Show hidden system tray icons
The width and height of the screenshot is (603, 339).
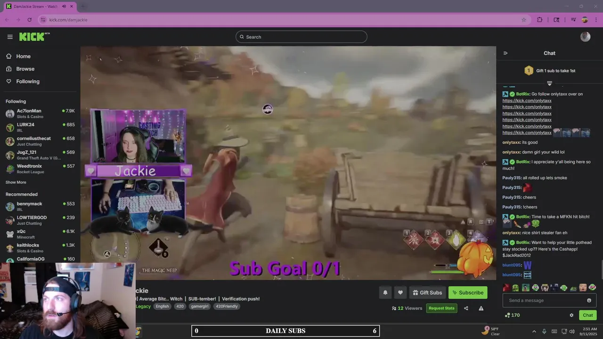pos(534,331)
